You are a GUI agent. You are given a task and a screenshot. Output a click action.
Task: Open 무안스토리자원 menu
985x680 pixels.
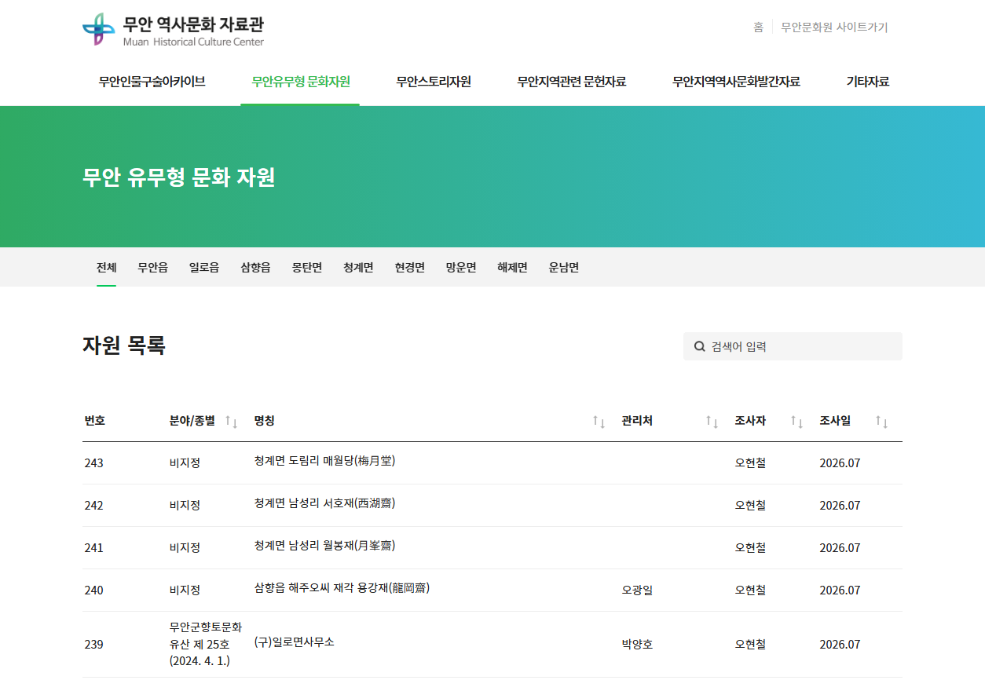(434, 82)
